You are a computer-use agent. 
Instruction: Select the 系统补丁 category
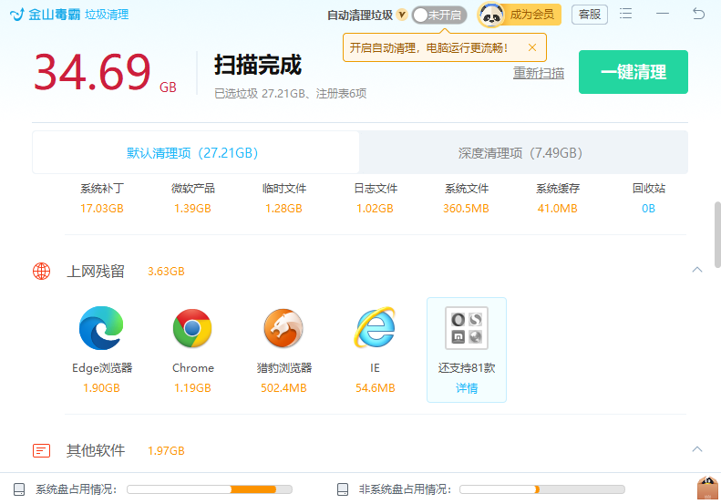click(x=101, y=189)
